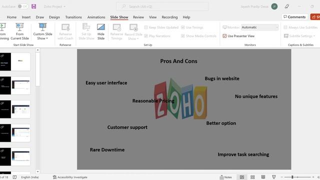Open Custom Slide Show dropdown
This screenshot has width=320, height=180.
[42, 31]
